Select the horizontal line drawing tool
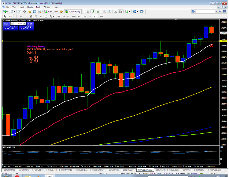The width and height of the screenshot is (229, 177). 21,16
